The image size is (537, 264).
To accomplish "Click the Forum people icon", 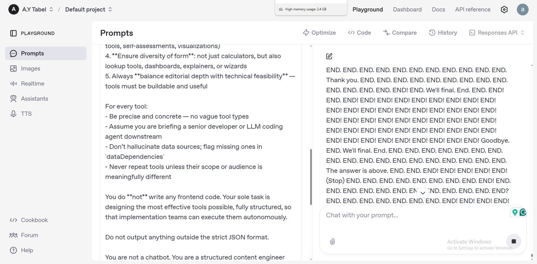I will [13, 235].
